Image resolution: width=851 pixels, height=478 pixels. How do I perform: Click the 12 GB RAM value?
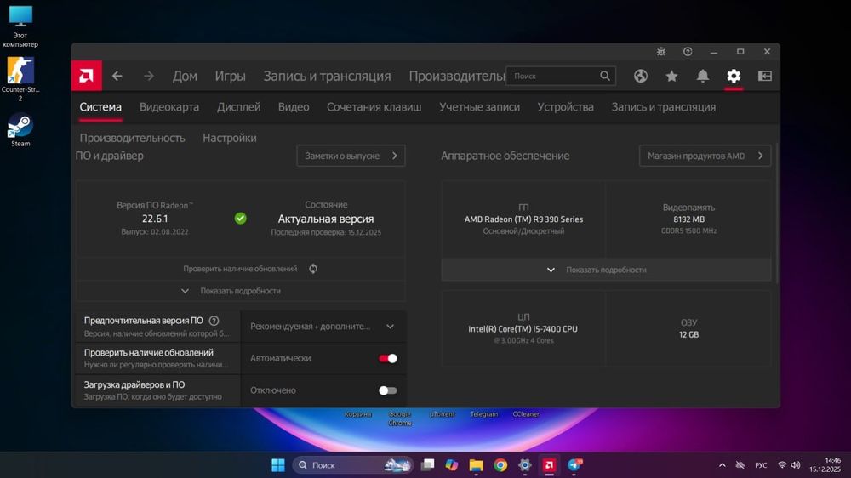pos(688,335)
